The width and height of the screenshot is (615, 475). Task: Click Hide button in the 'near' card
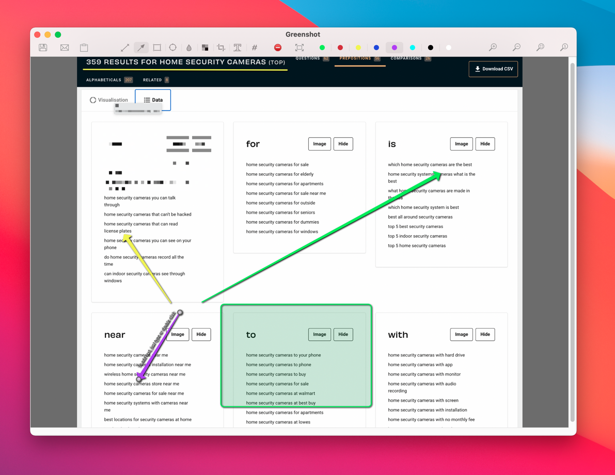pos(201,334)
